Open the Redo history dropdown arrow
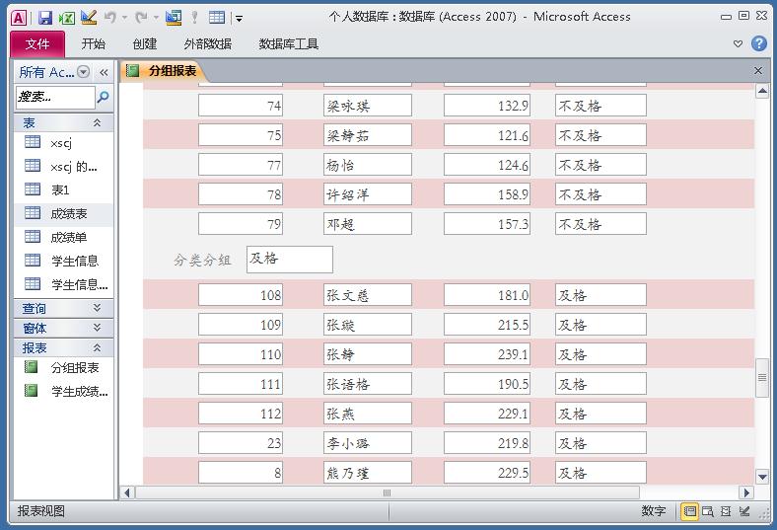Viewport: 777px width, 530px height. pyautogui.click(x=156, y=19)
